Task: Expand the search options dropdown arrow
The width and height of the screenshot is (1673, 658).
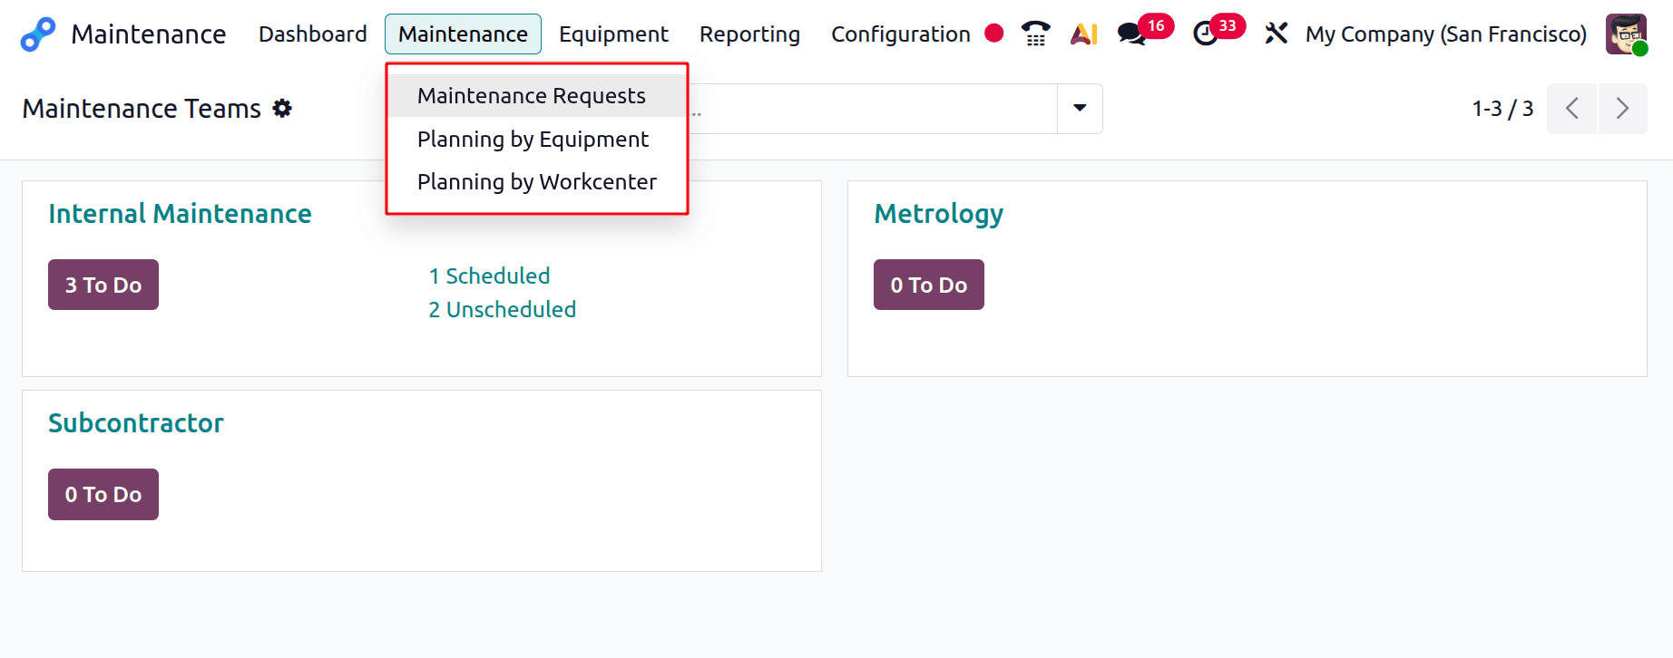Action: point(1080,109)
